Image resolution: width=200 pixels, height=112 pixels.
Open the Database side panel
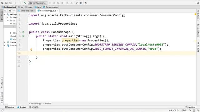(x=198, y=15)
